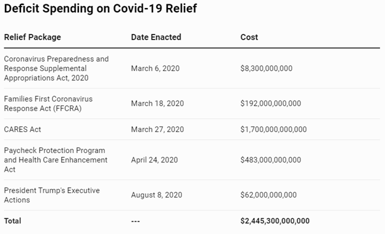
Task: Click the $62,000,000,000 cost value
Action: (268, 195)
